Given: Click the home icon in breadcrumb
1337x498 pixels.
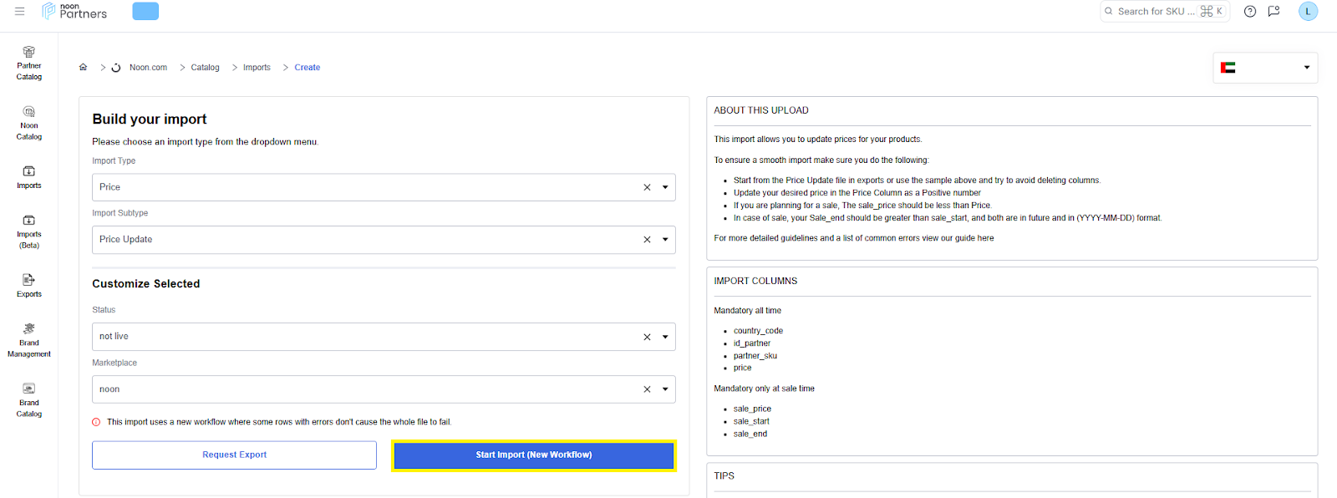Looking at the screenshot, I should [83, 67].
